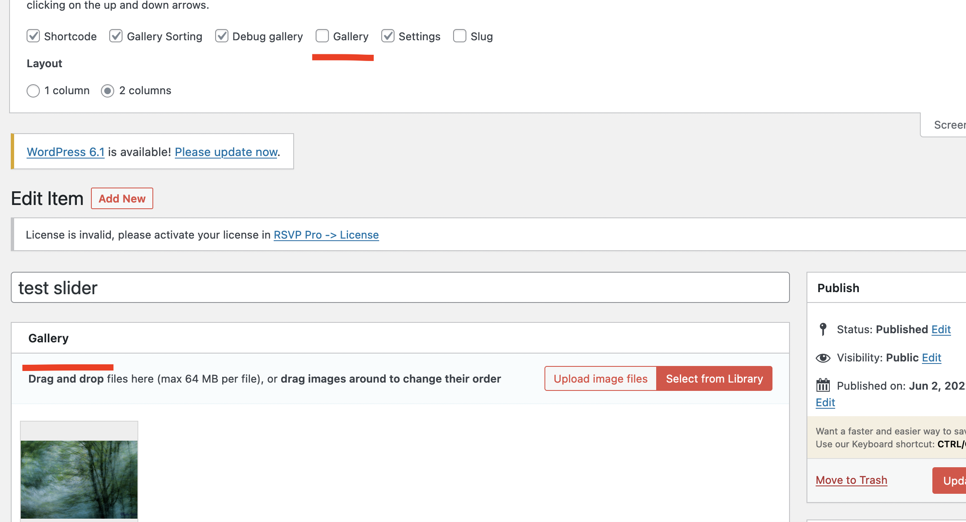Collapse the Screen Options panel
The image size is (966, 522).
coord(951,124)
